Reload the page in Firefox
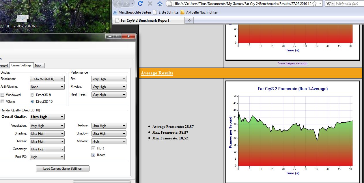This screenshot has height=183, width=364. [x=141, y=3]
